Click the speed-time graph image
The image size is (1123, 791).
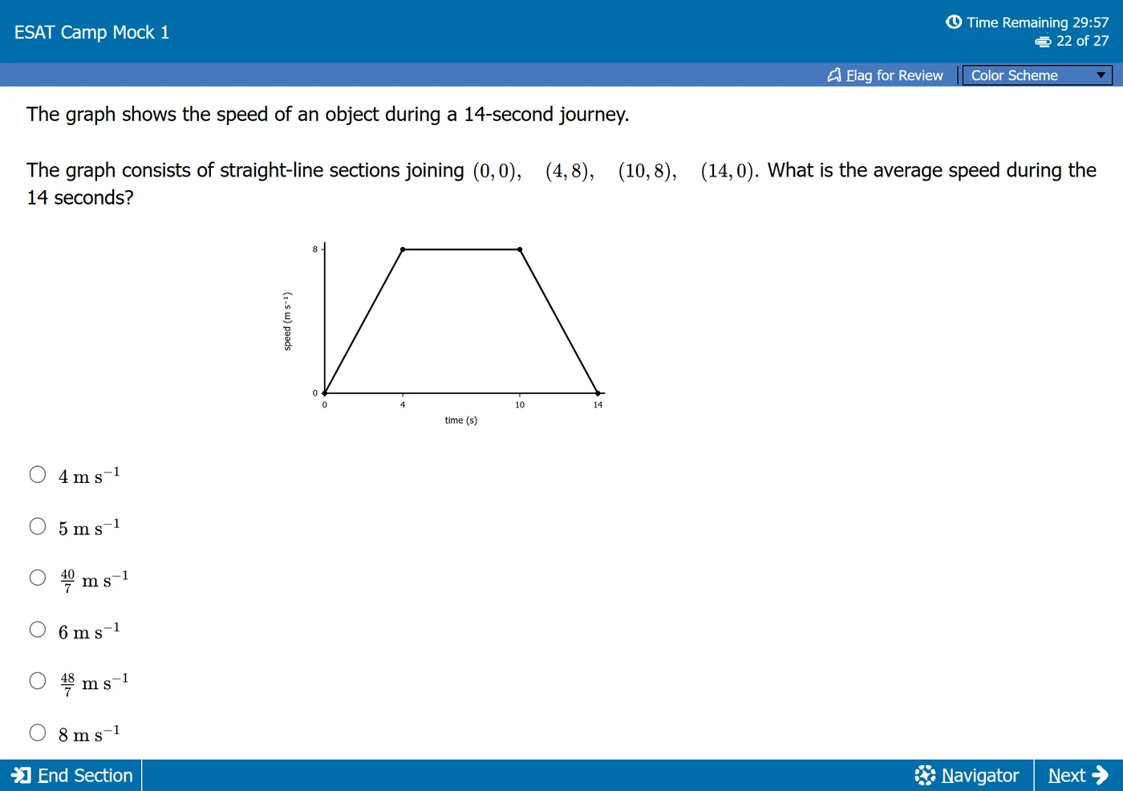pos(444,333)
